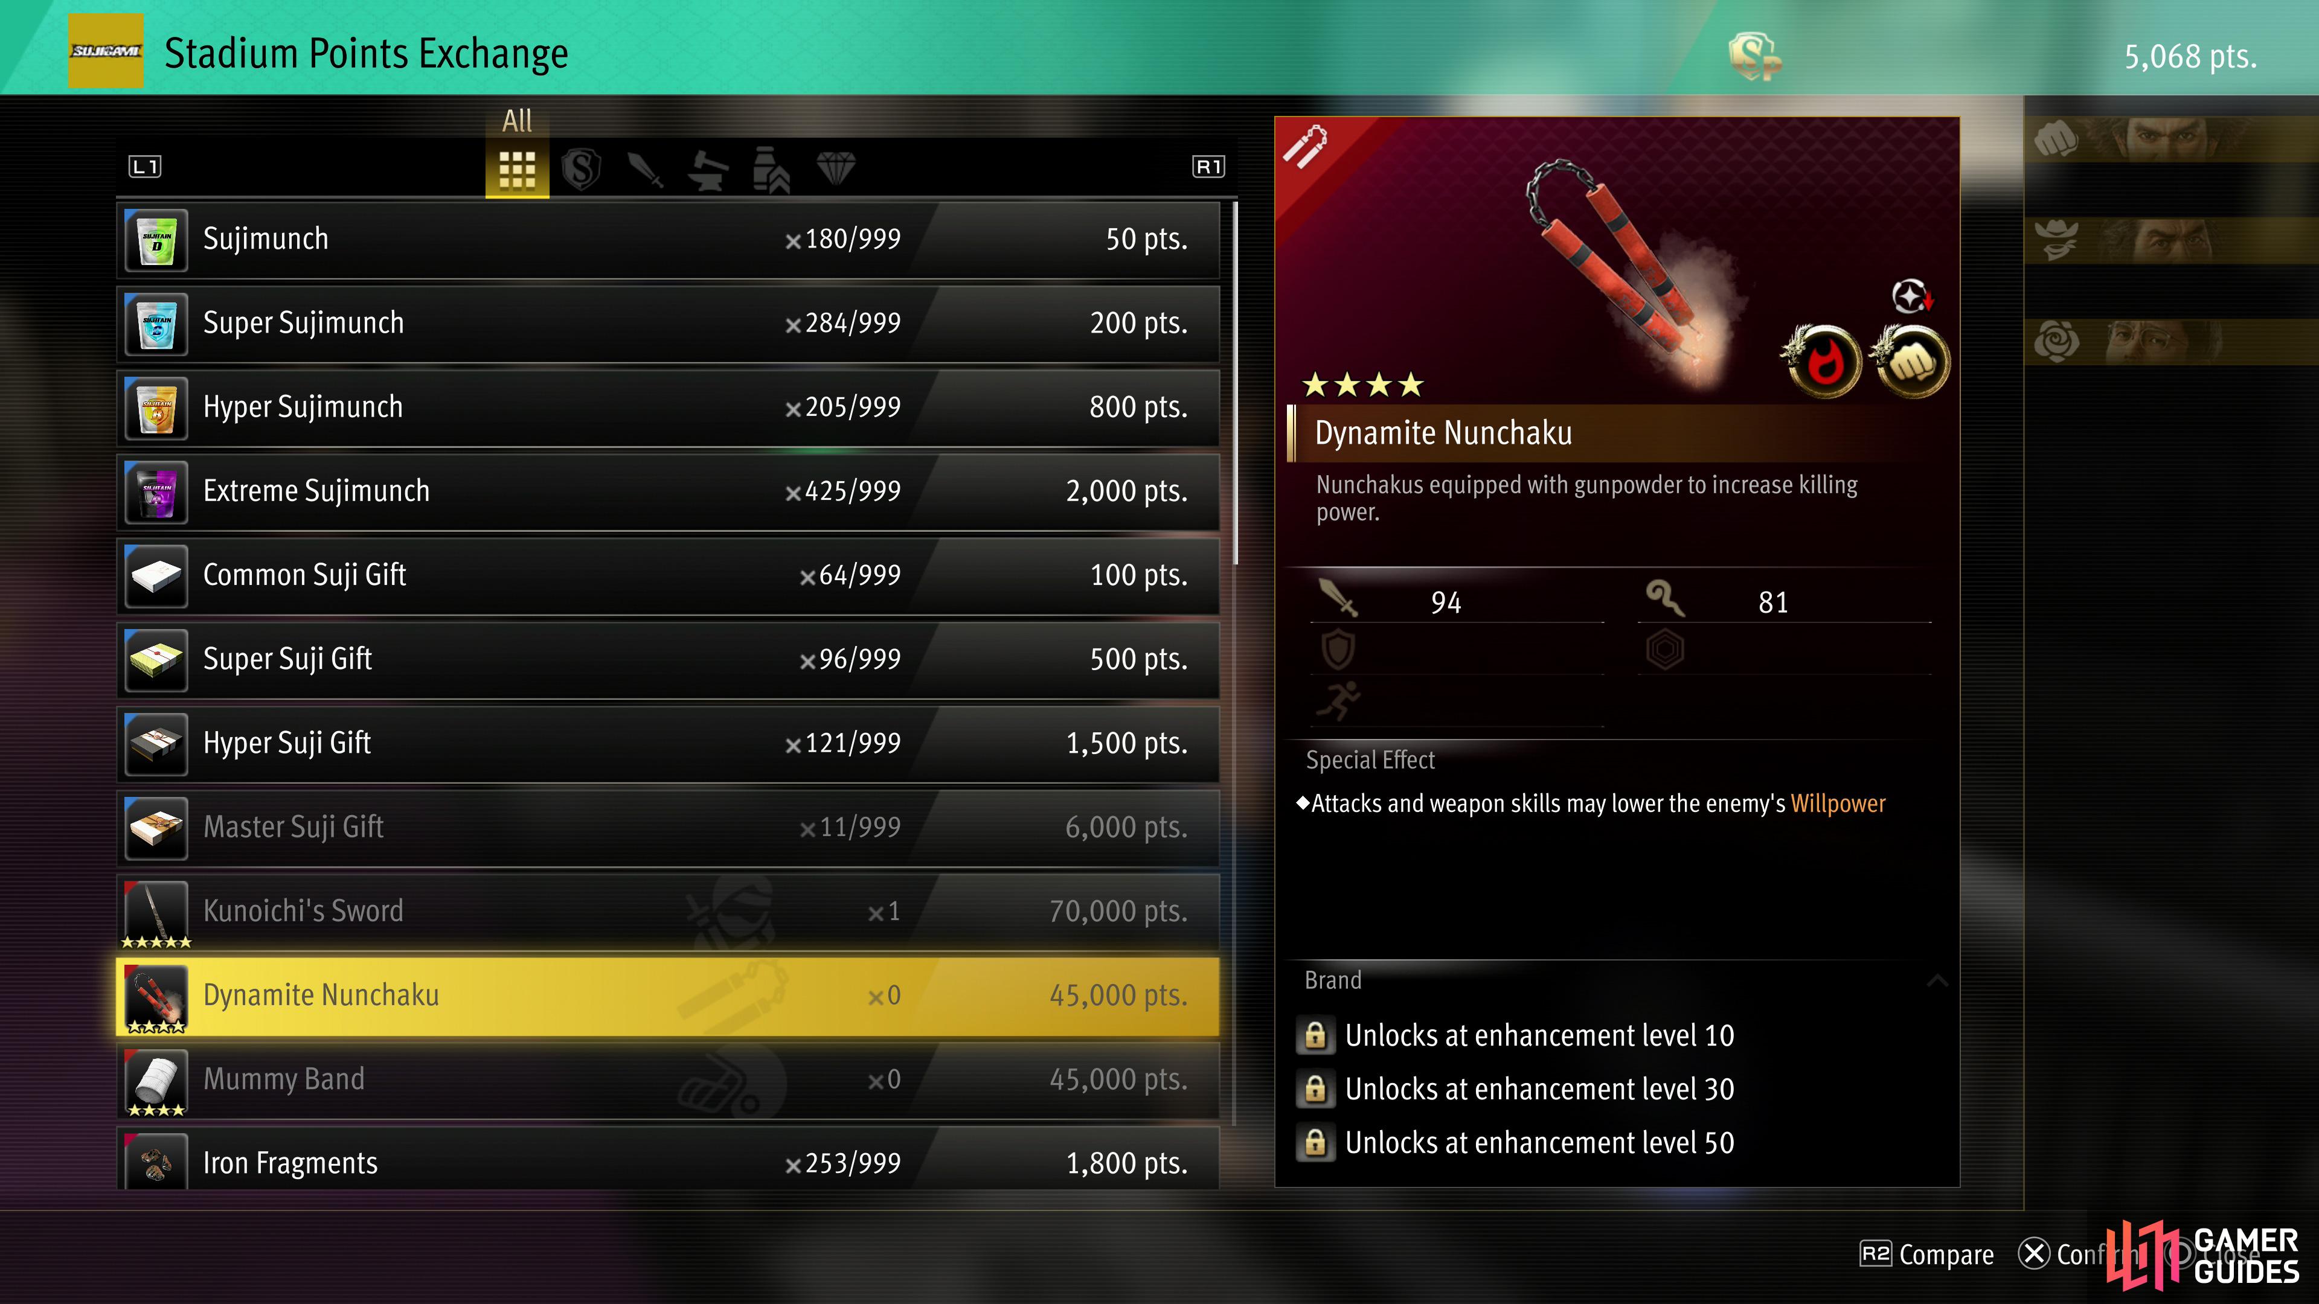Screen dimensions: 2319x1304
Task: Select Extreme Sujimunch item row
Action: (668, 491)
